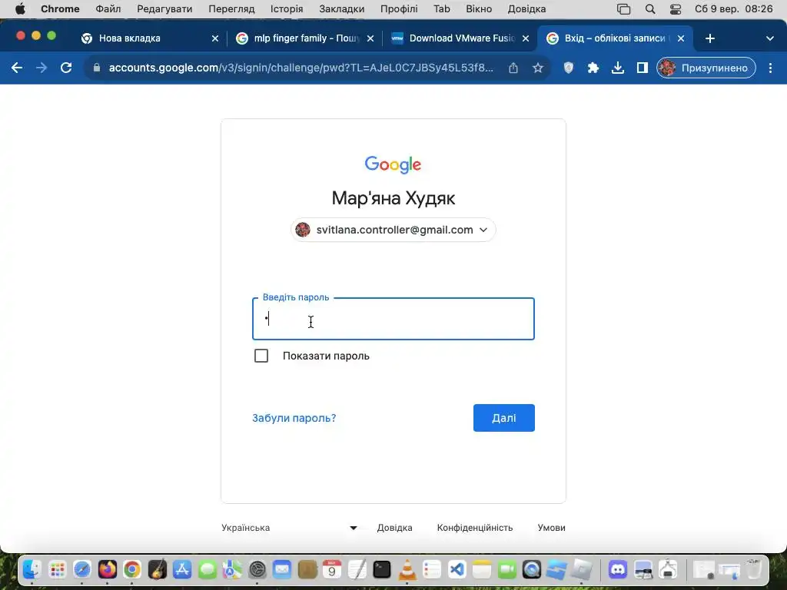Launch Firefox from the Dock
787x590 pixels.
pyautogui.click(x=107, y=569)
